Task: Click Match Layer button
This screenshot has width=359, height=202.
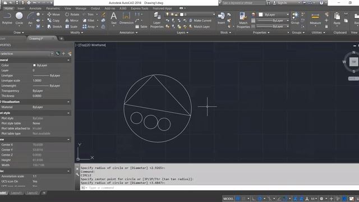Action: click(x=199, y=26)
